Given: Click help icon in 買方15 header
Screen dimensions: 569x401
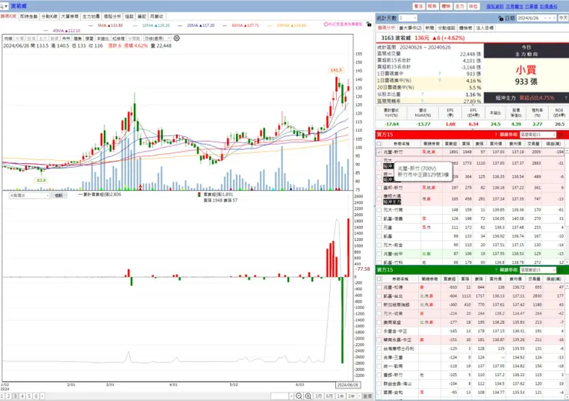Looking at the screenshot, I should pos(496,135).
